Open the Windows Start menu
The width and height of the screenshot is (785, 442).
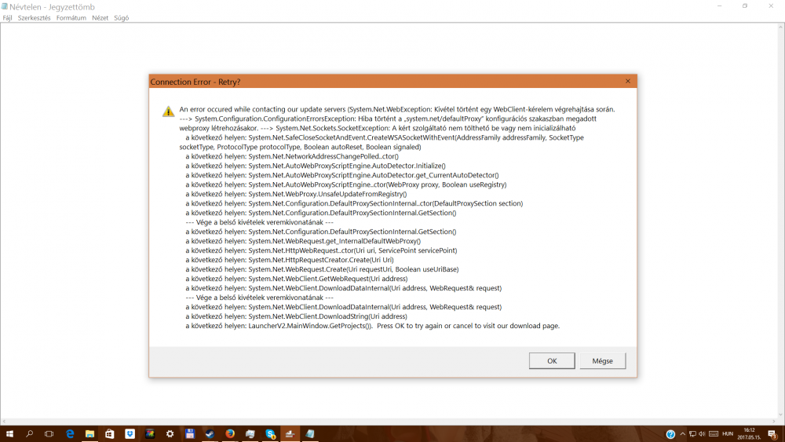click(x=10, y=433)
